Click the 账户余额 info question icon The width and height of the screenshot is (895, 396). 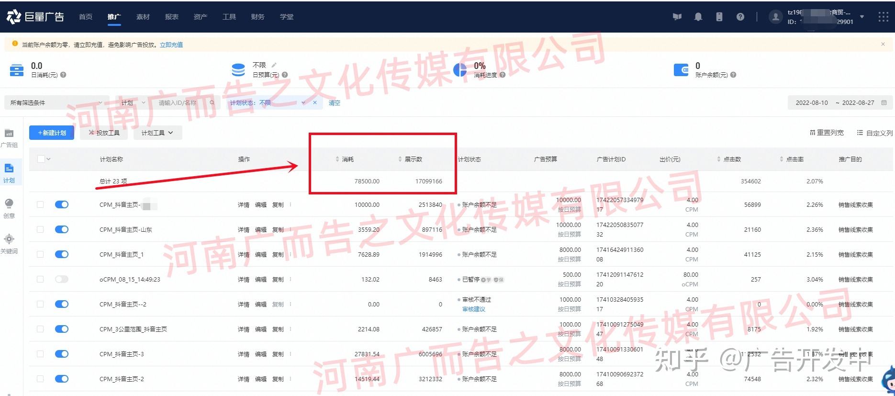pyautogui.click(x=733, y=75)
